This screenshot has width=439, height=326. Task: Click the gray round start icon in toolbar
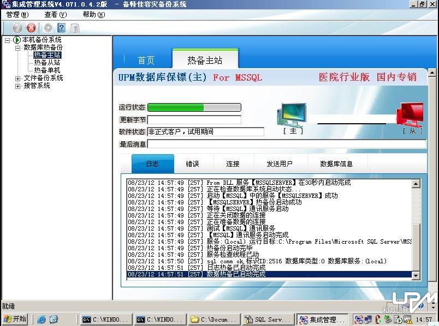(x=17, y=28)
